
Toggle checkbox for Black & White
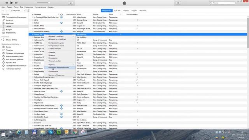coord(33,26)
